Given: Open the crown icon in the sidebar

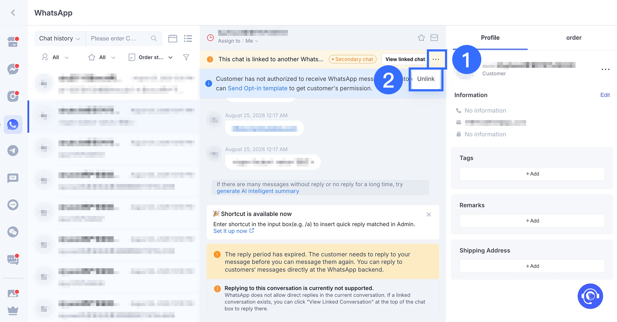Looking at the screenshot, I should [13, 310].
